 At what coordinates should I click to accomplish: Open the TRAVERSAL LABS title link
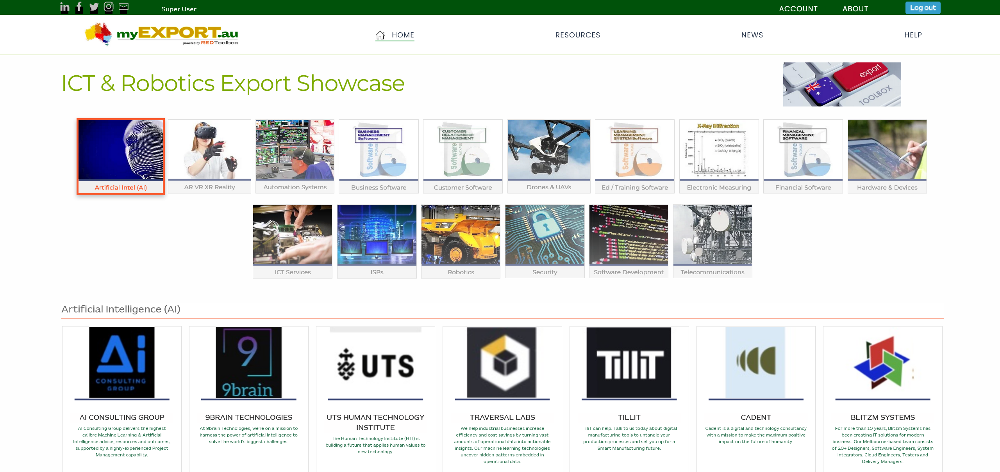[x=502, y=417]
